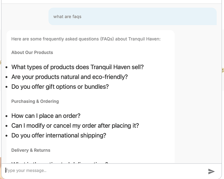Screen dimensions: 224x179
Task: Click the words 'Tranquil Haven:' in the intro sentence
Action: click(145, 39)
